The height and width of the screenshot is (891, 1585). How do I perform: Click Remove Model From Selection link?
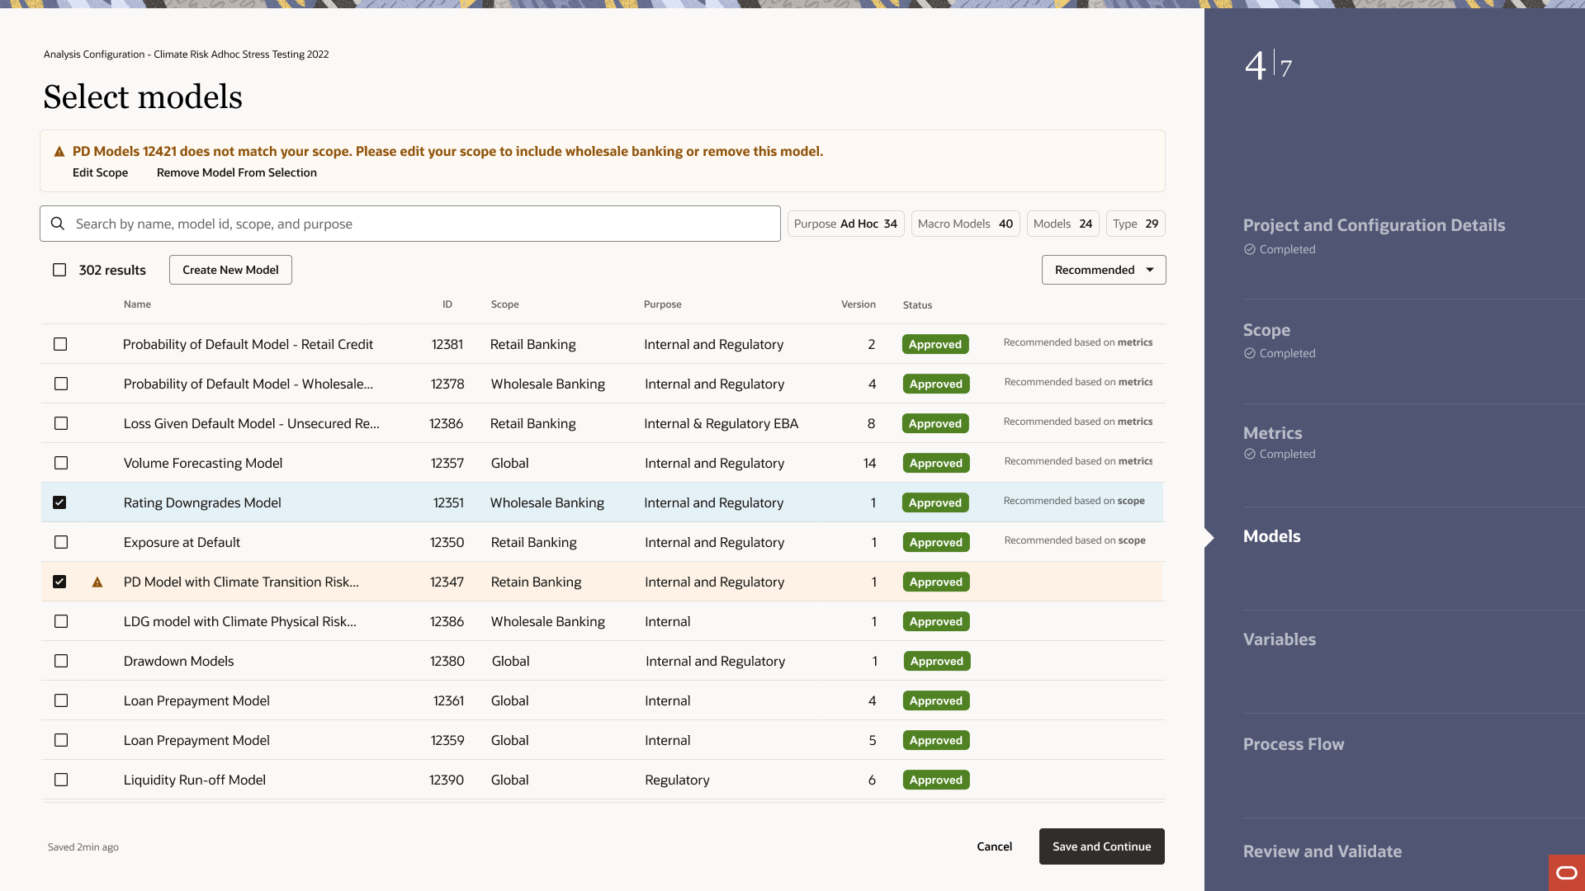click(x=237, y=172)
